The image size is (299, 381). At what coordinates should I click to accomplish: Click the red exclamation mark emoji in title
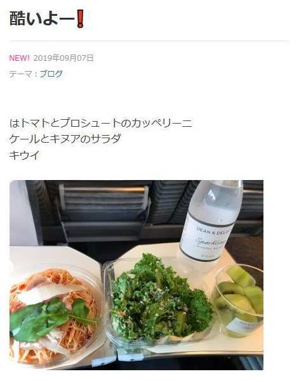coord(80,19)
